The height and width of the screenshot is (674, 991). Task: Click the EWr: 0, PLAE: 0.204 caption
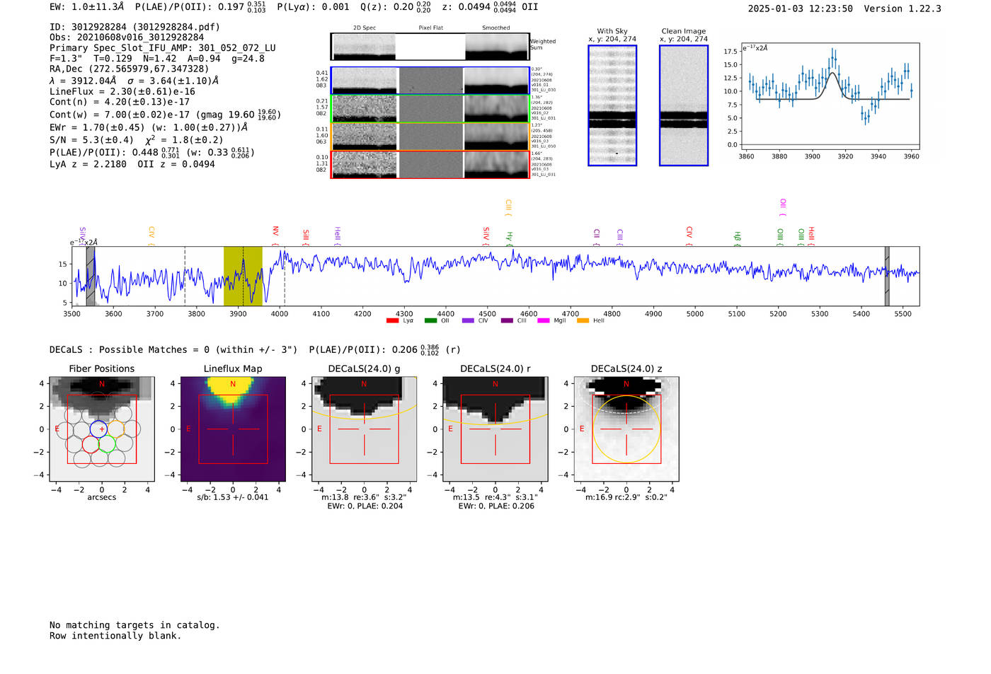coord(365,506)
